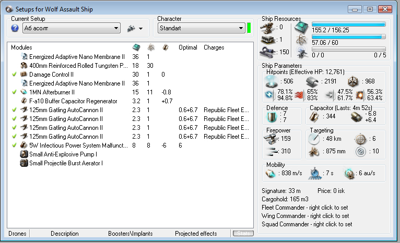Toggle 5W Infectious Power System Malfunction checkmark

[x=14, y=145]
